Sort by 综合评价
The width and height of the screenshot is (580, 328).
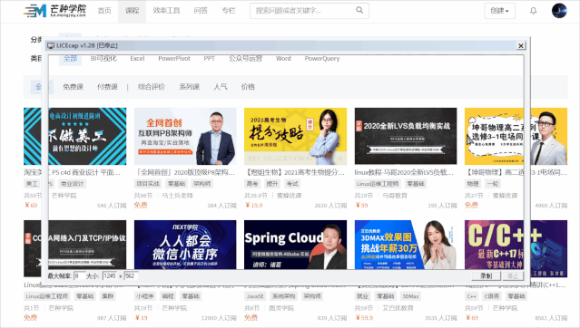click(x=152, y=87)
